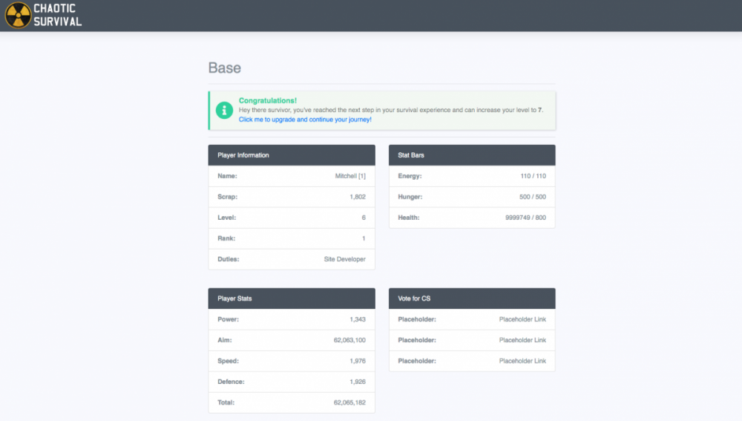Select the Vote for CS panel header
Image resolution: width=742 pixels, height=421 pixels.
point(471,298)
